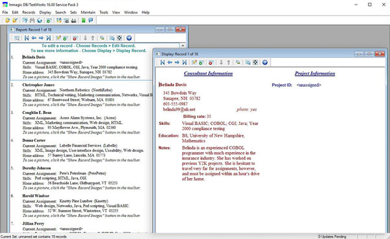Image resolution: width=390 pixels, height=239 pixels.
Task: Click the magnifier search icon in Report window toolbar
Action: [x=17, y=38]
